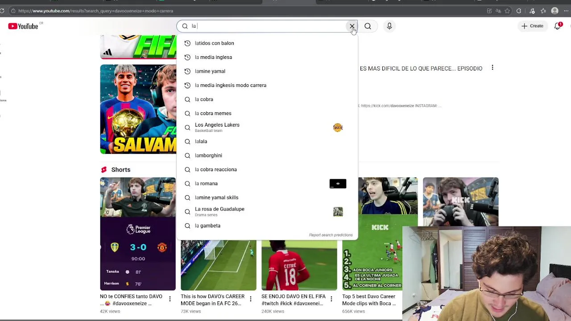Screen dimensions: 571x321
Task: Open "This is how DAVO'S CAREER MODE began" short
Action: point(212,300)
